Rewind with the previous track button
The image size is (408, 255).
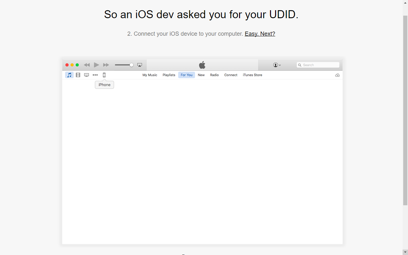click(x=87, y=65)
